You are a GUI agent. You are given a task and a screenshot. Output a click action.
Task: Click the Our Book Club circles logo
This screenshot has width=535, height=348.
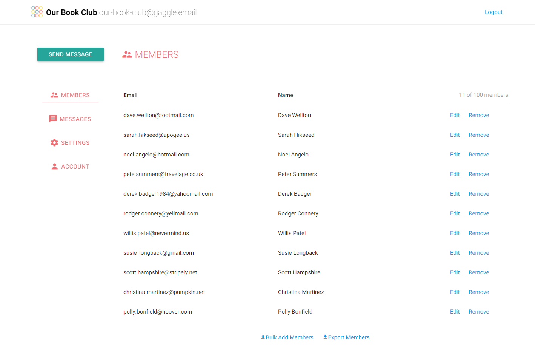(x=37, y=12)
